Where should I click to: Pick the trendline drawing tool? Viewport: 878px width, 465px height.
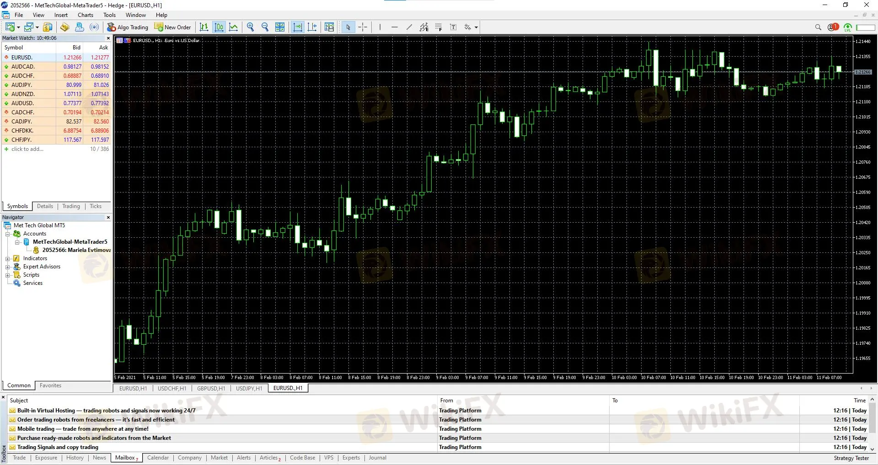409,27
